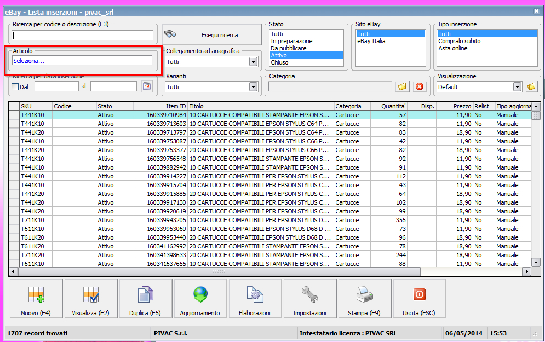This screenshot has width=545, height=342.
Task: Enable the Dal date checkbox
Action: point(15,87)
